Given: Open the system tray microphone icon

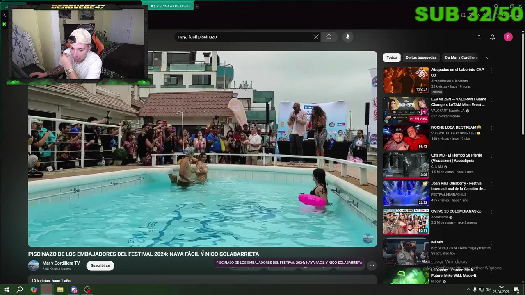Looking at the screenshot, I should 475,290.
